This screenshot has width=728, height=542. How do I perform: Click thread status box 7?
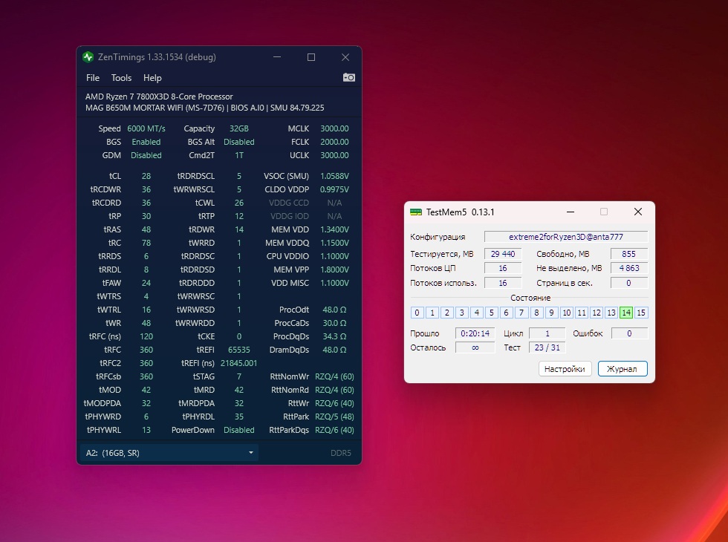pyautogui.click(x=521, y=313)
